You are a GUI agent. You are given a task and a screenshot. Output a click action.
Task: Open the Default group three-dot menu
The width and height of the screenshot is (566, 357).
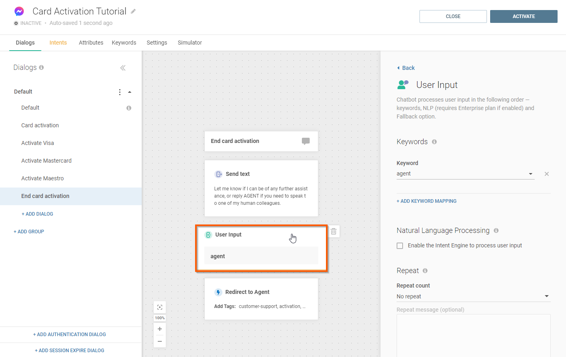point(120,92)
